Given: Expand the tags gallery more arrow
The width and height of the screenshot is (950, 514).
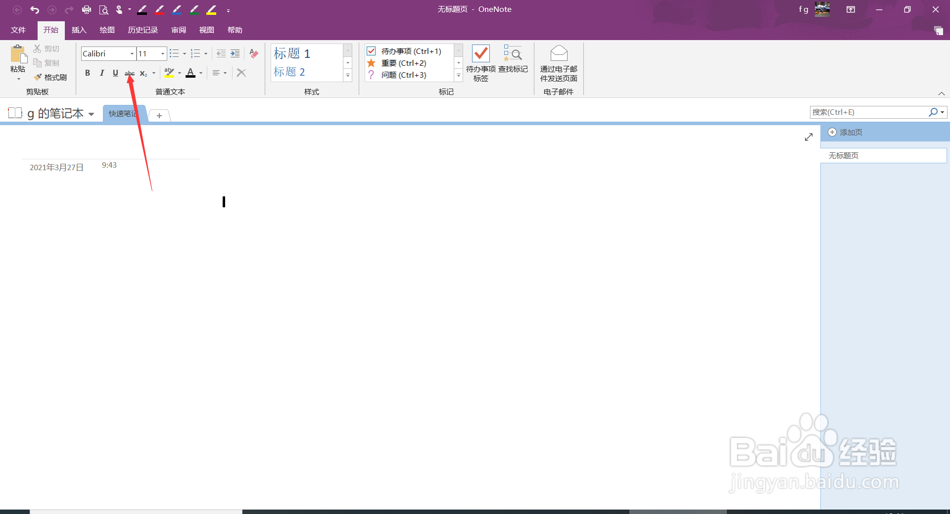Looking at the screenshot, I should coord(459,75).
